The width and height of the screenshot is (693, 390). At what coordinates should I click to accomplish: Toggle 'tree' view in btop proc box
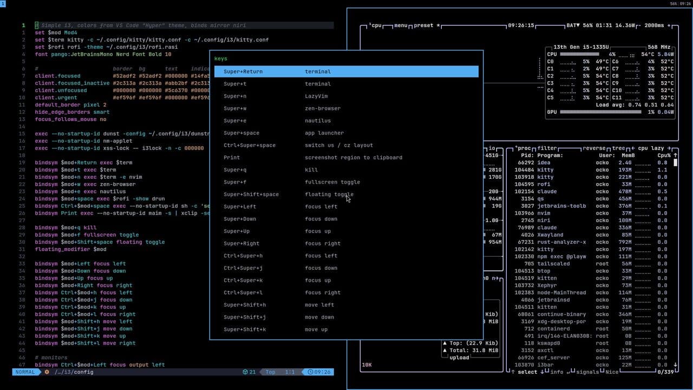point(619,148)
